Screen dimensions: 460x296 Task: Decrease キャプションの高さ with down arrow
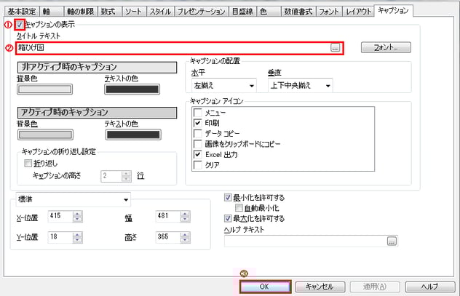pos(126,179)
